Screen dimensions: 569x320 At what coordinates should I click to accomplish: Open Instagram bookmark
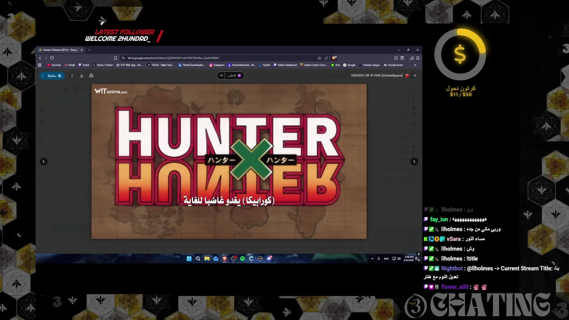click(216, 65)
